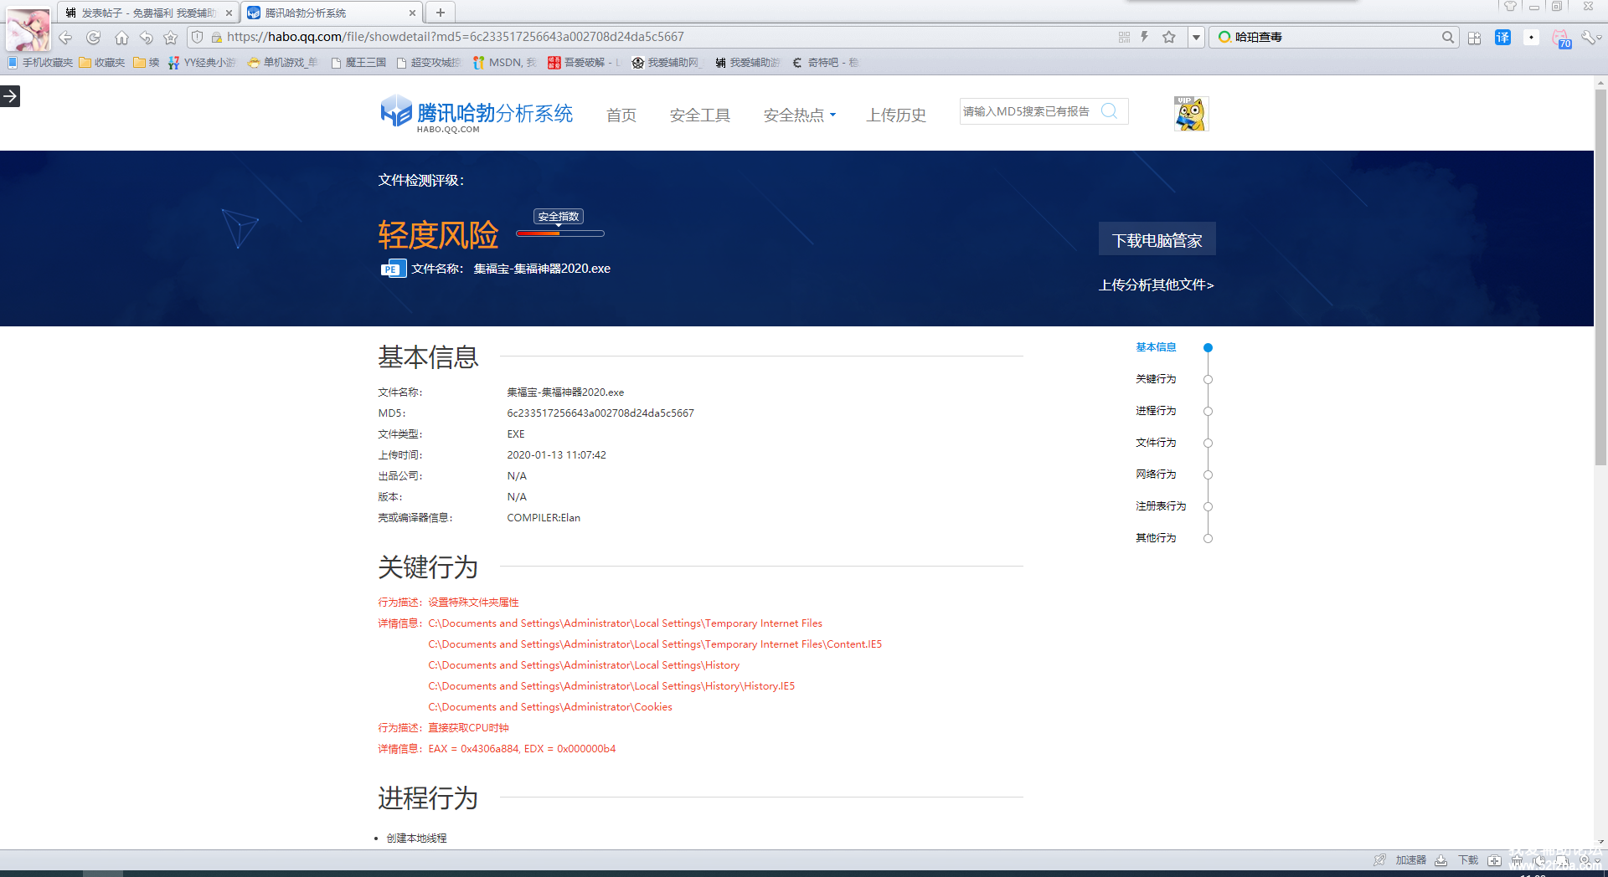Click the undo closed tab icon

[x=147, y=38]
